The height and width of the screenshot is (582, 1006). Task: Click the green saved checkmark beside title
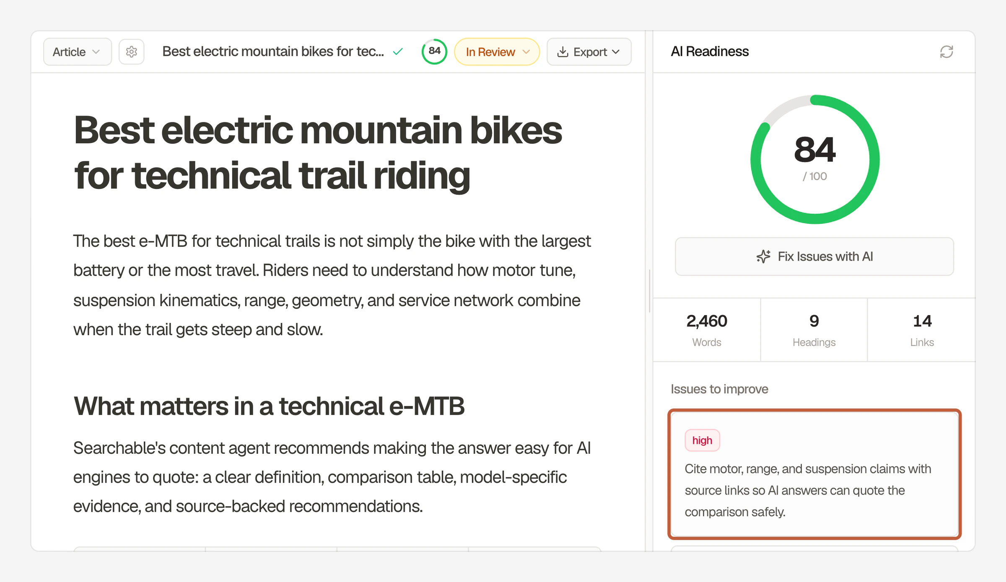398,52
